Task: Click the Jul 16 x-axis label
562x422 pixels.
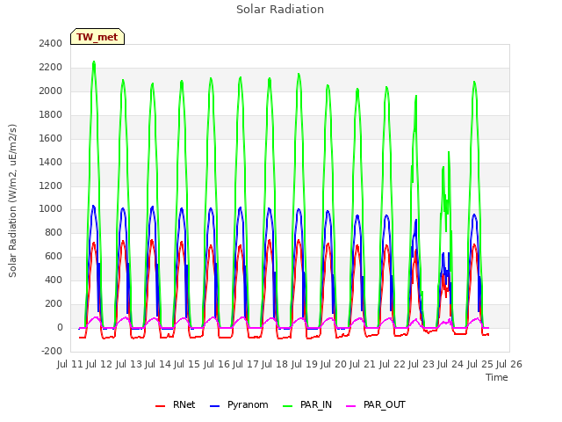Action: pos(216,364)
